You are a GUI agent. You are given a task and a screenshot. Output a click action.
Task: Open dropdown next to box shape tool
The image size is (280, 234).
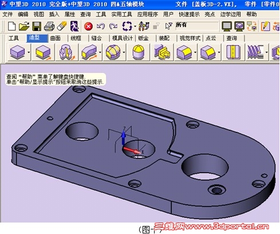(x=29, y=52)
